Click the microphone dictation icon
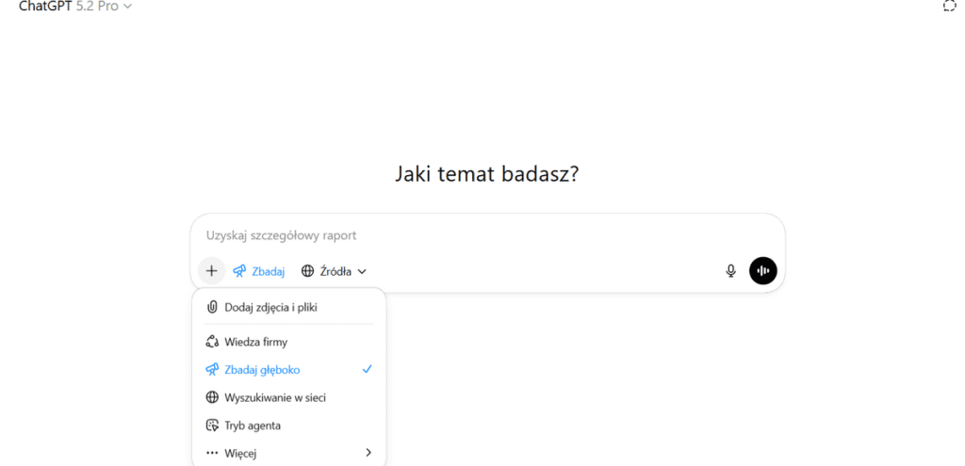965x466 pixels. pos(730,271)
